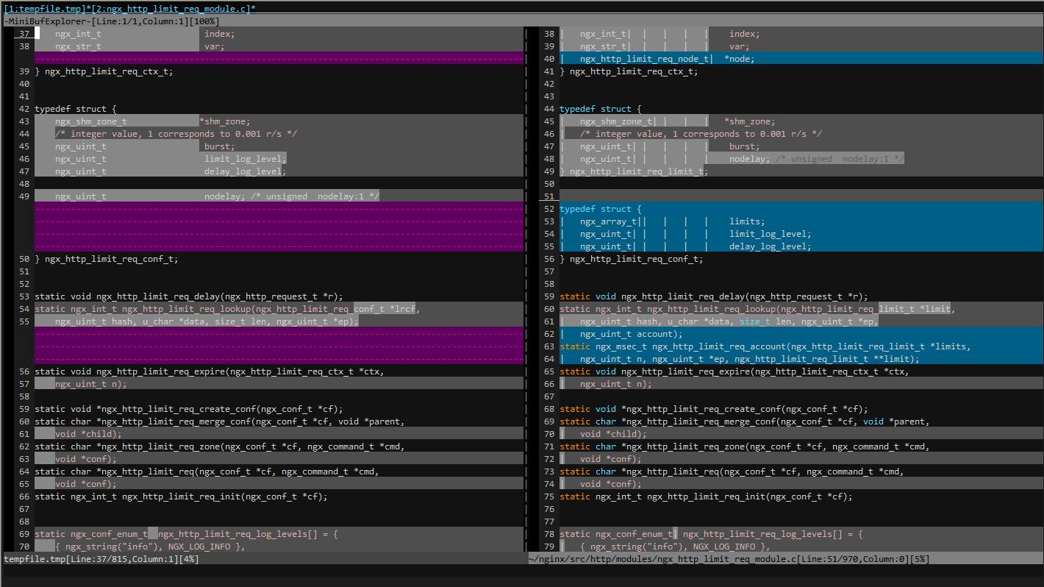Click line number 49 in left pane

tap(24, 196)
